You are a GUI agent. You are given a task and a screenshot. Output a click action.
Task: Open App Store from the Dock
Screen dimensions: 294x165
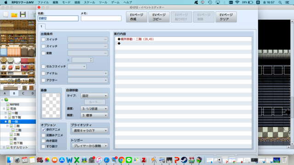(62, 160)
